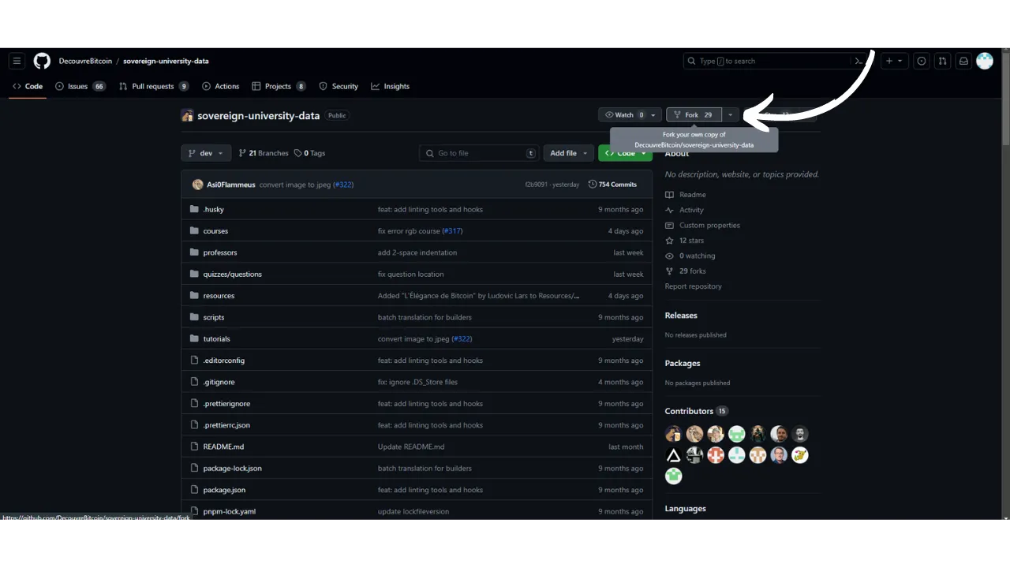
Task: Open the plus create-new dropdown
Action: point(894,61)
